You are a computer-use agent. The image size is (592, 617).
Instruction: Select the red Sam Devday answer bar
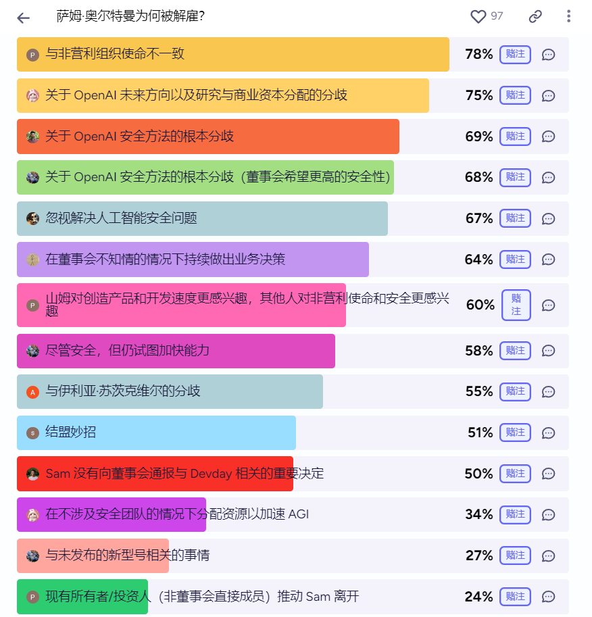pos(155,474)
